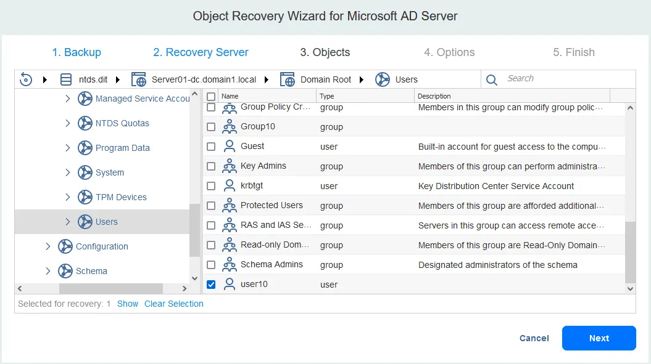Select the TPM Devices node icon
Image resolution: width=651 pixels, height=364 pixels.
[x=85, y=197]
